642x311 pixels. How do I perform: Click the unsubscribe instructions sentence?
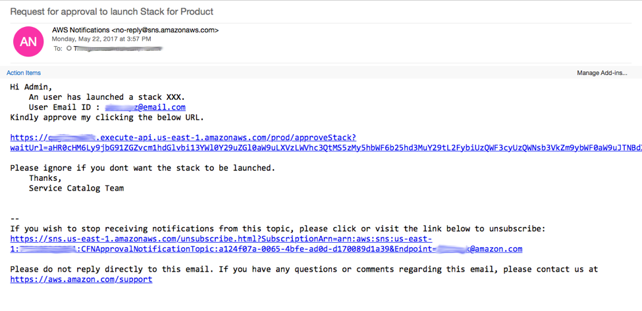278,228
